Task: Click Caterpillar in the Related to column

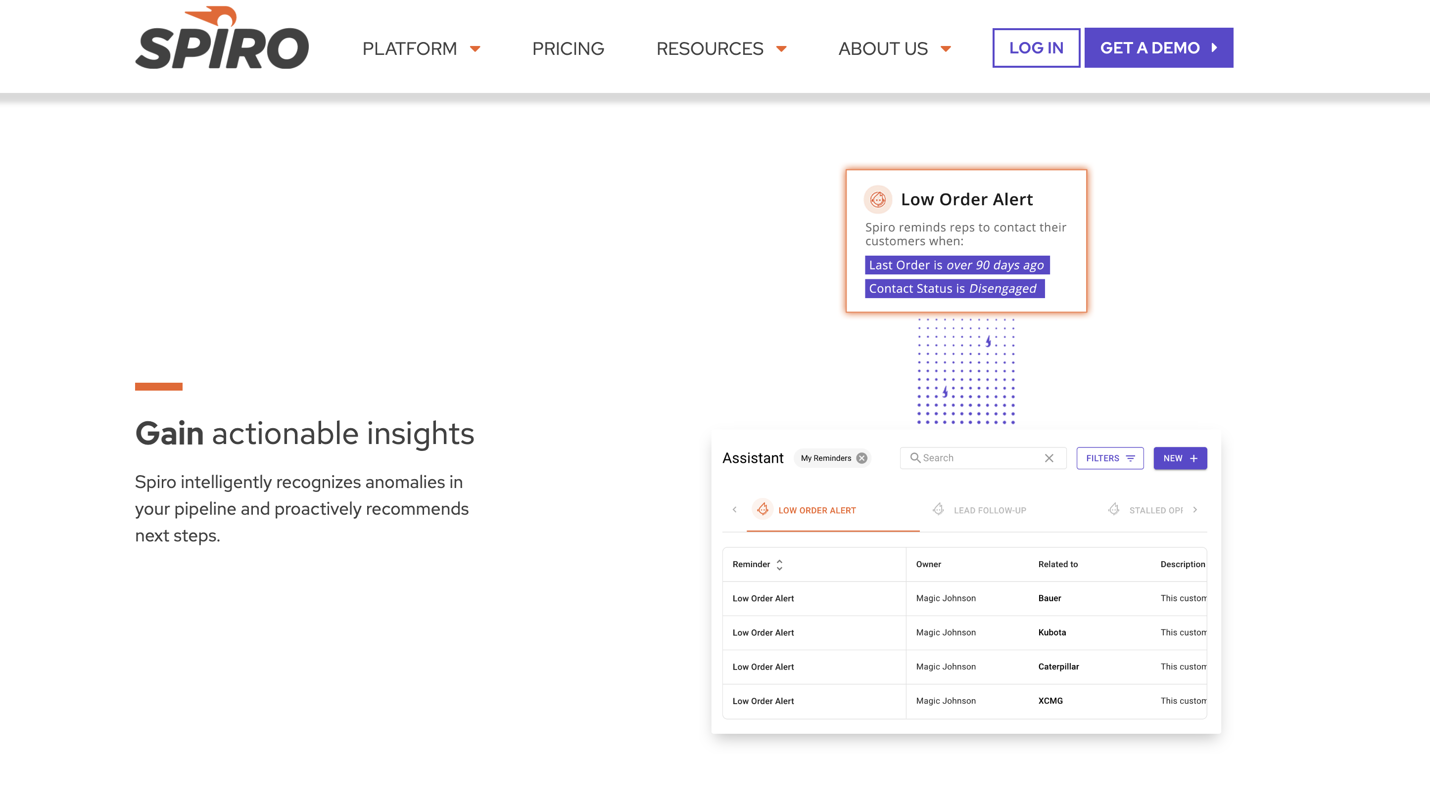Action: tap(1058, 667)
